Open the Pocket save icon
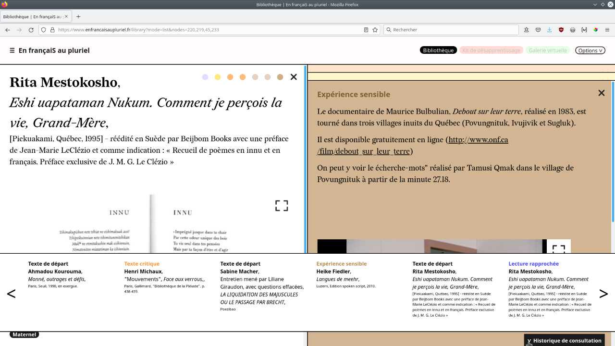The width and height of the screenshot is (615, 346). point(538,30)
